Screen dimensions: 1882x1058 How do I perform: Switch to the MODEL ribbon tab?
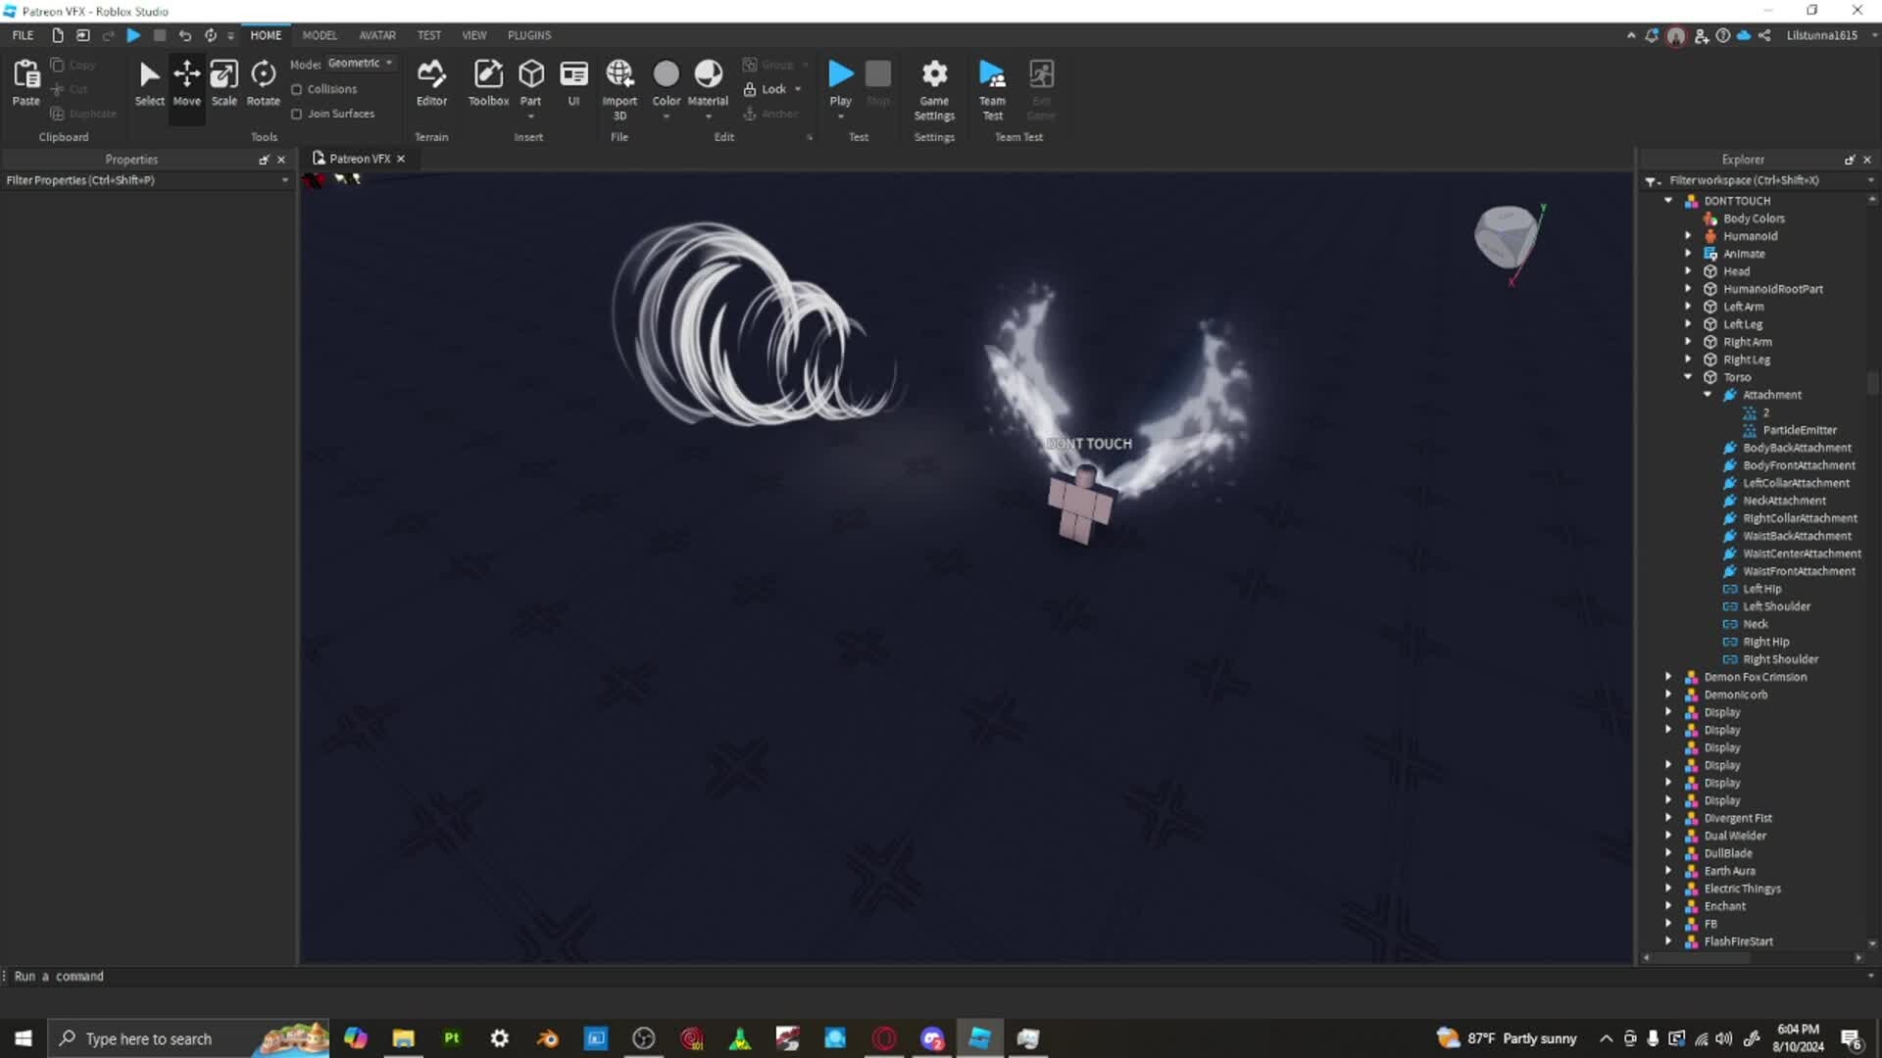click(319, 34)
